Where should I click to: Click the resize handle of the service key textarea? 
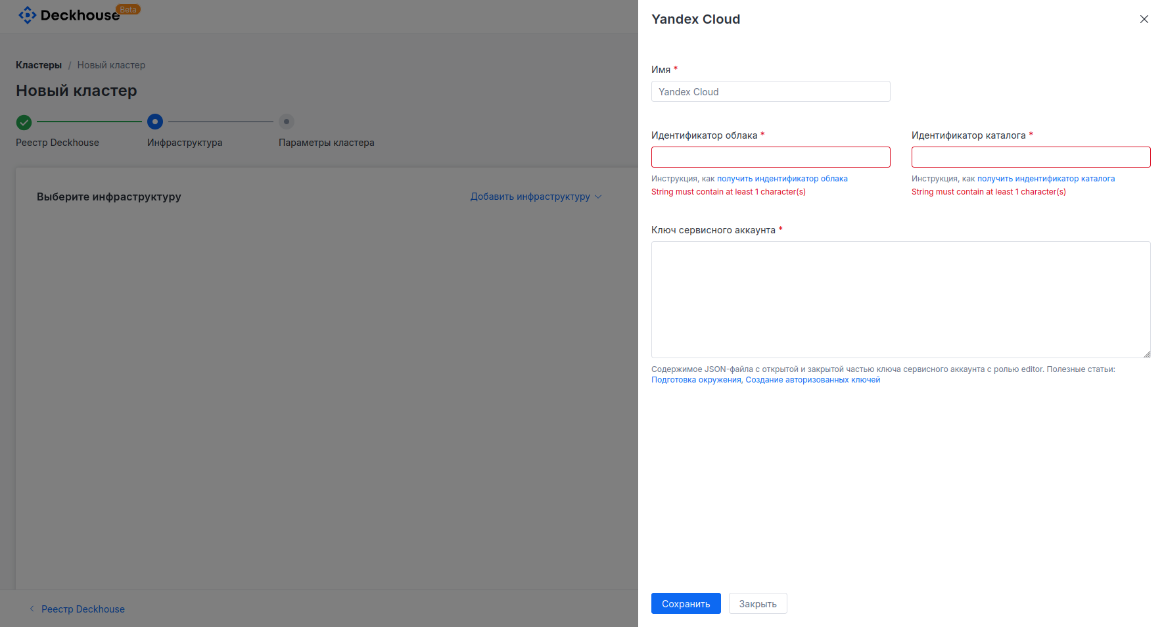coord(1147,355)
